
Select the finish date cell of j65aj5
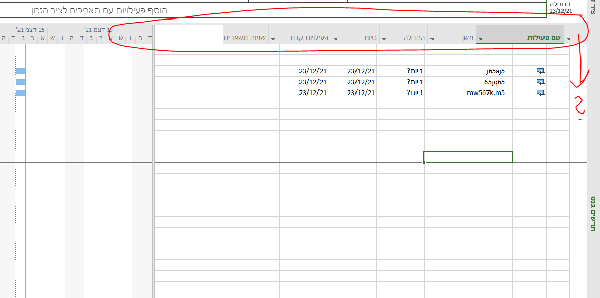pyautogui.click(x=304, y=71)
